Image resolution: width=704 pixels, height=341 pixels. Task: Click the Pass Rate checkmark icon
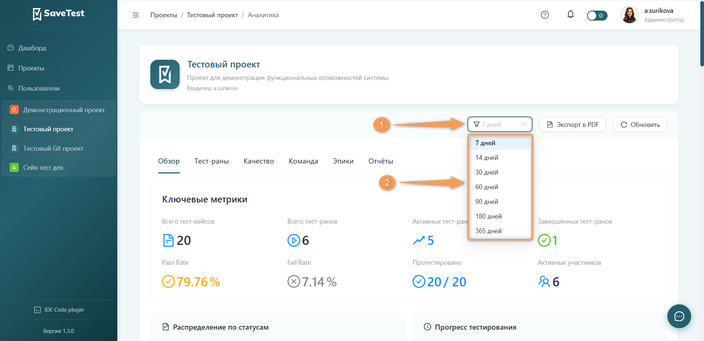168,282
